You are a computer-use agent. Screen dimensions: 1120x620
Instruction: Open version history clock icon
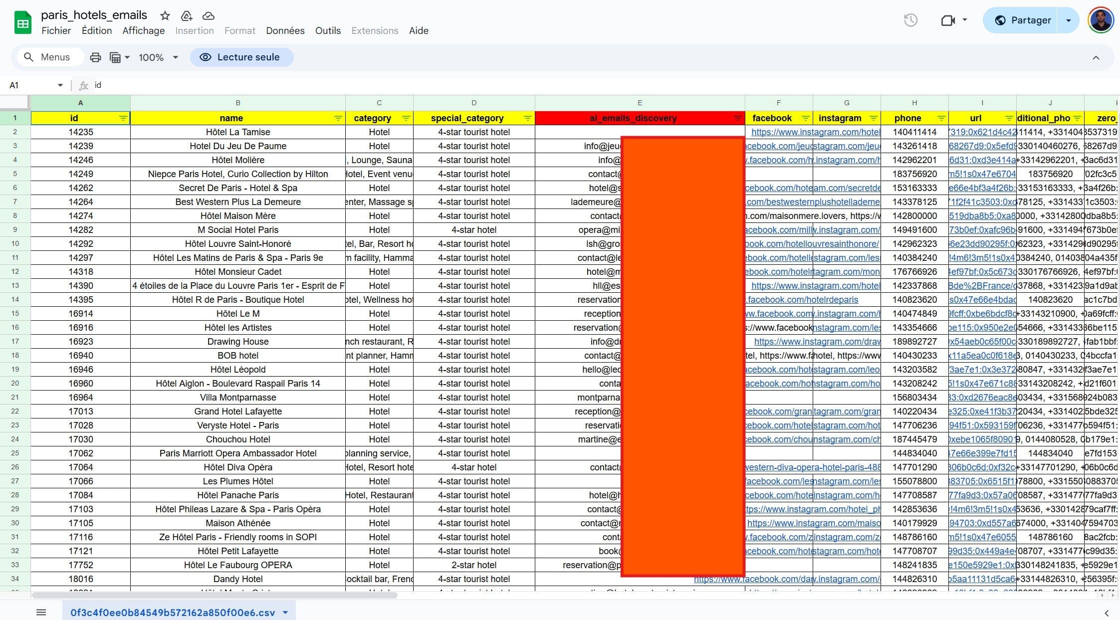(910, 20)
